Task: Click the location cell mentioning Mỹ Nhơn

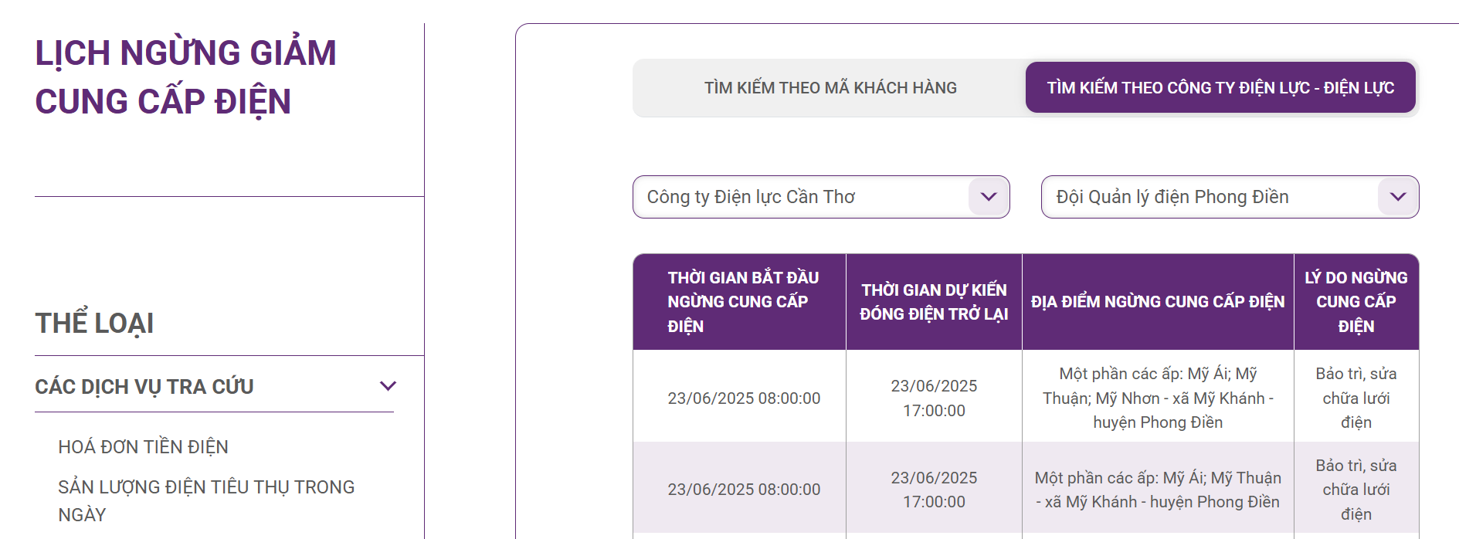Action: click(1158, 398)
